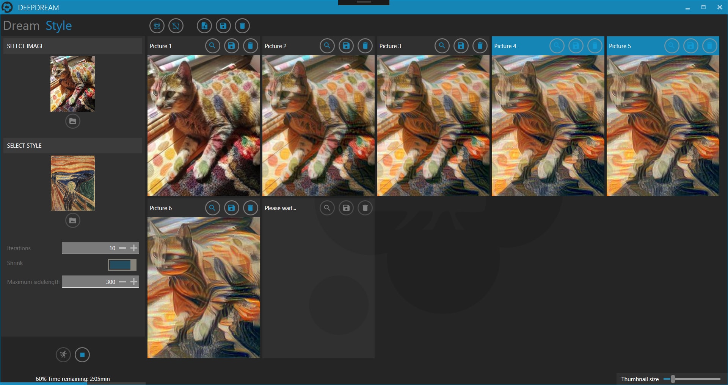Select the Picture 6 result image
Screen dimensions: 728x385
204,288
